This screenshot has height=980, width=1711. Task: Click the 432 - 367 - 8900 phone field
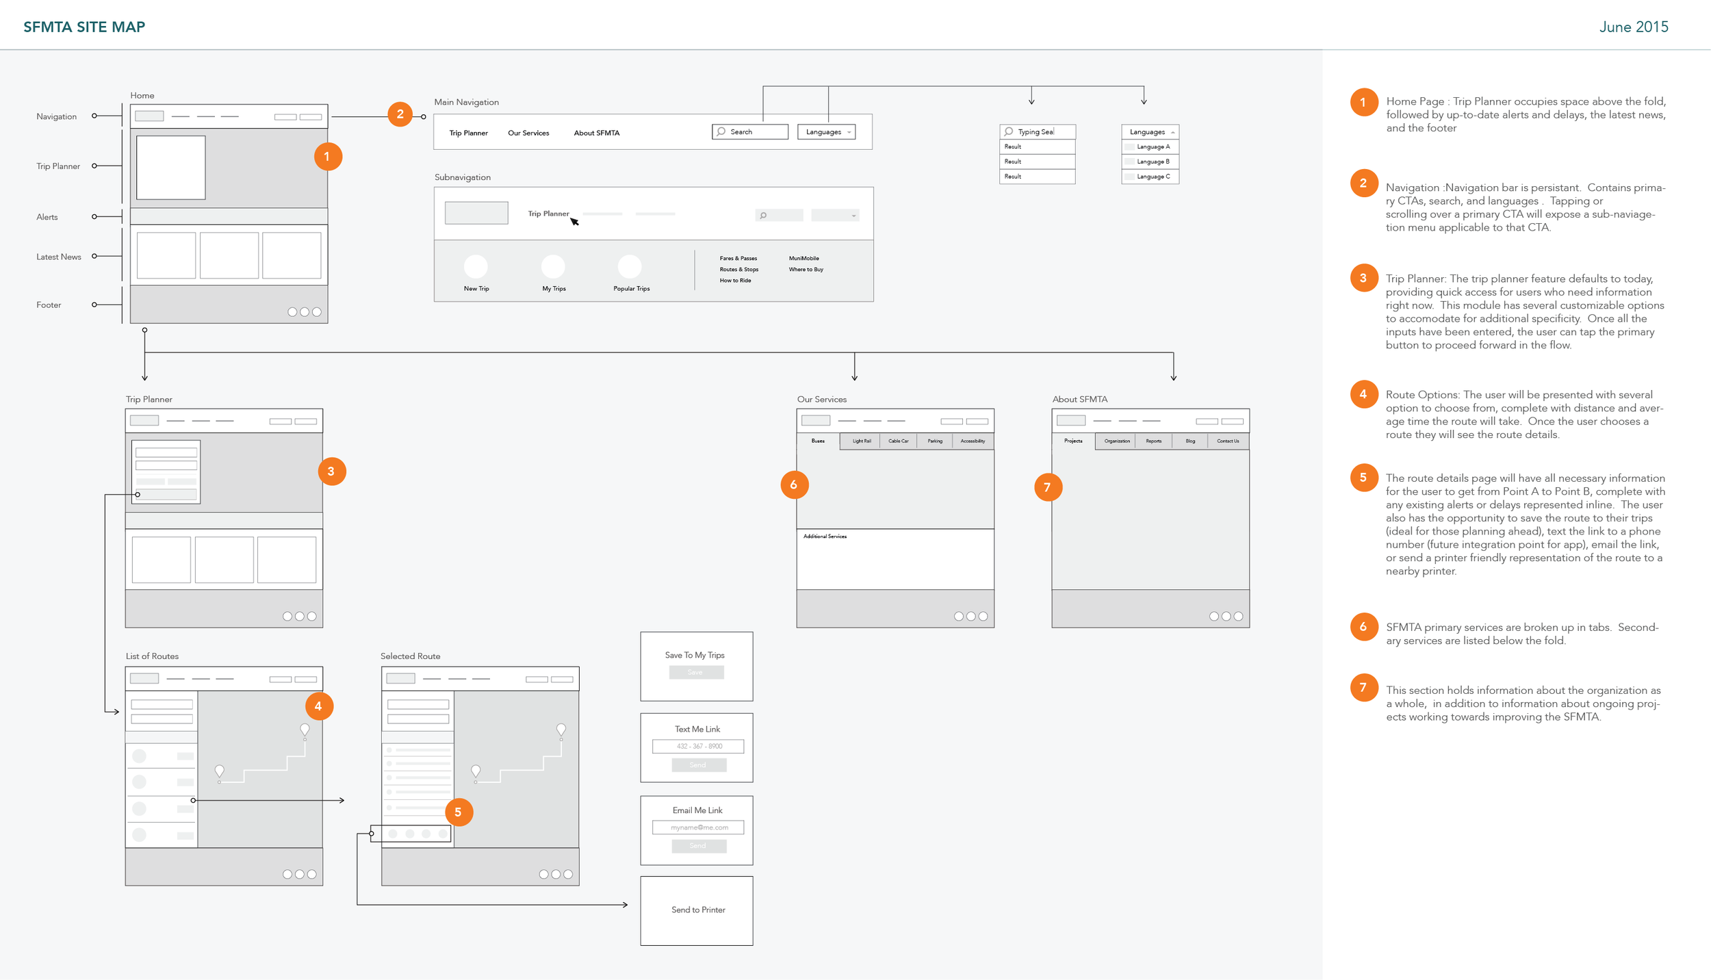(x=698, y=746)
